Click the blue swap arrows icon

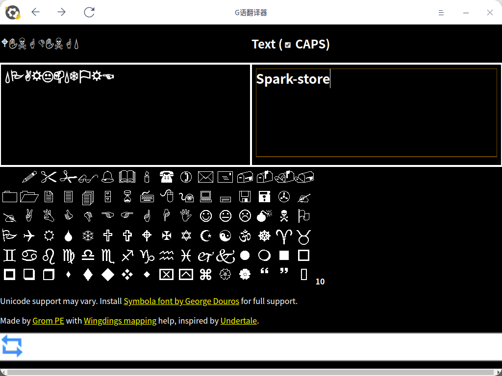coord(12,346)
